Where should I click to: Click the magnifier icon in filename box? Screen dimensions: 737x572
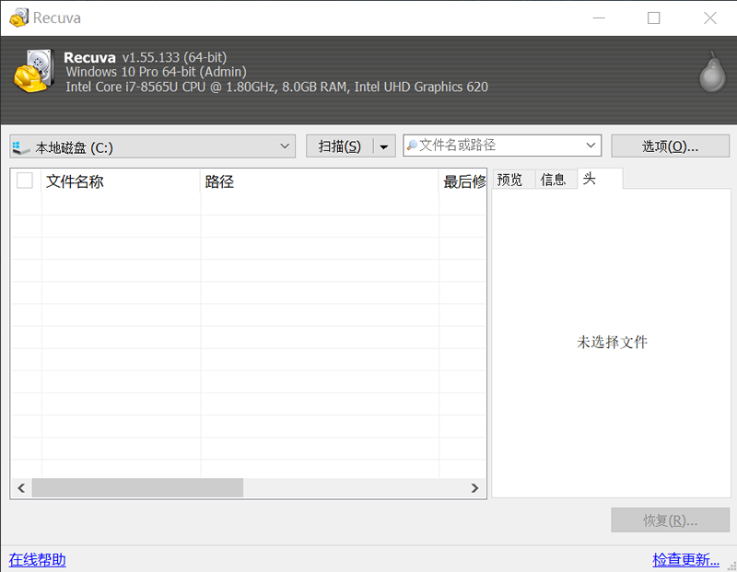(x=412, y=146)
